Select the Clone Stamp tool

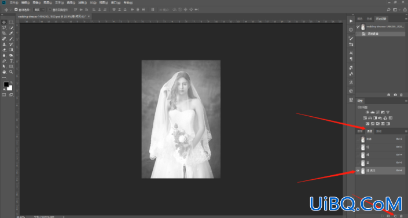point(4,44)
